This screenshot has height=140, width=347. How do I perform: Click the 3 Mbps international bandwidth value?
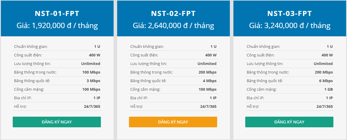(93, 81)
